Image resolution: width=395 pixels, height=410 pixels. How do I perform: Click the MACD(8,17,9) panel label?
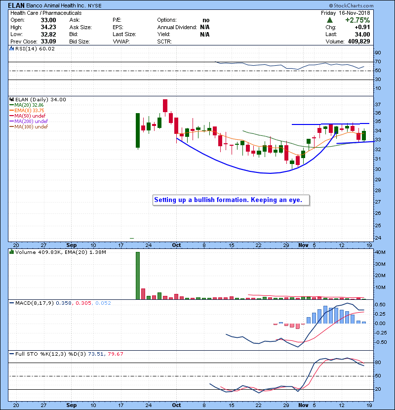click(x=34, y=303)
